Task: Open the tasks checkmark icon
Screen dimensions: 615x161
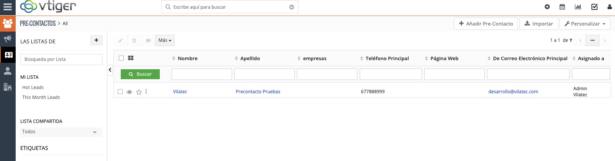Action: coord(594,7)
